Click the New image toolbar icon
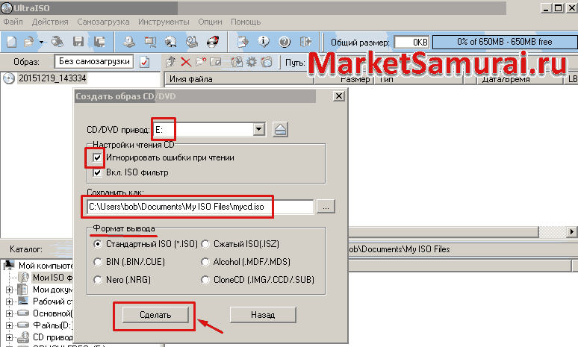Viewport: 578px width, 347px height. 11,42
